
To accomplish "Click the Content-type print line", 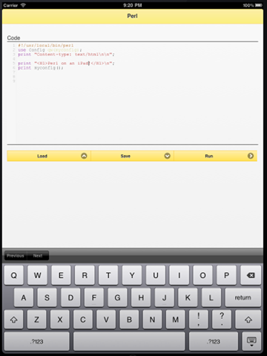I will tap(66, 54).
